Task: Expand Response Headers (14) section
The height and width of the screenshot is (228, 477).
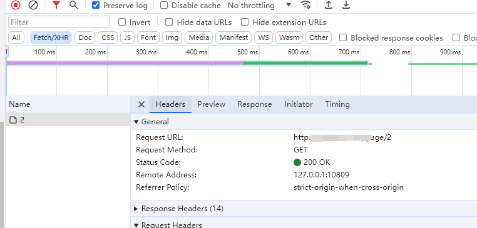Action: point(183,209)
